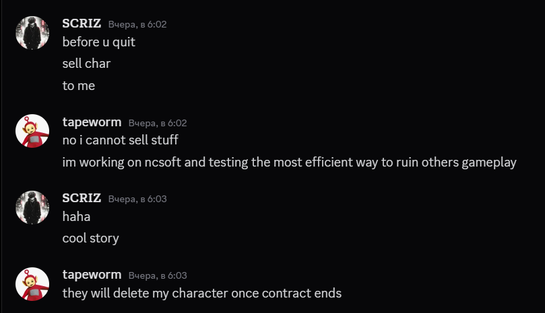Image resolution: width=545 pixels, height=313 pixels.
Task: Select the "no i cannot sell stuff" message
Action: [x=120, y=140]
